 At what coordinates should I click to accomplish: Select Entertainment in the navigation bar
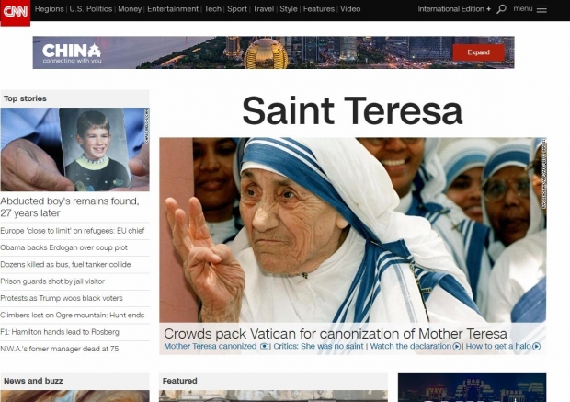click(173, 9)
